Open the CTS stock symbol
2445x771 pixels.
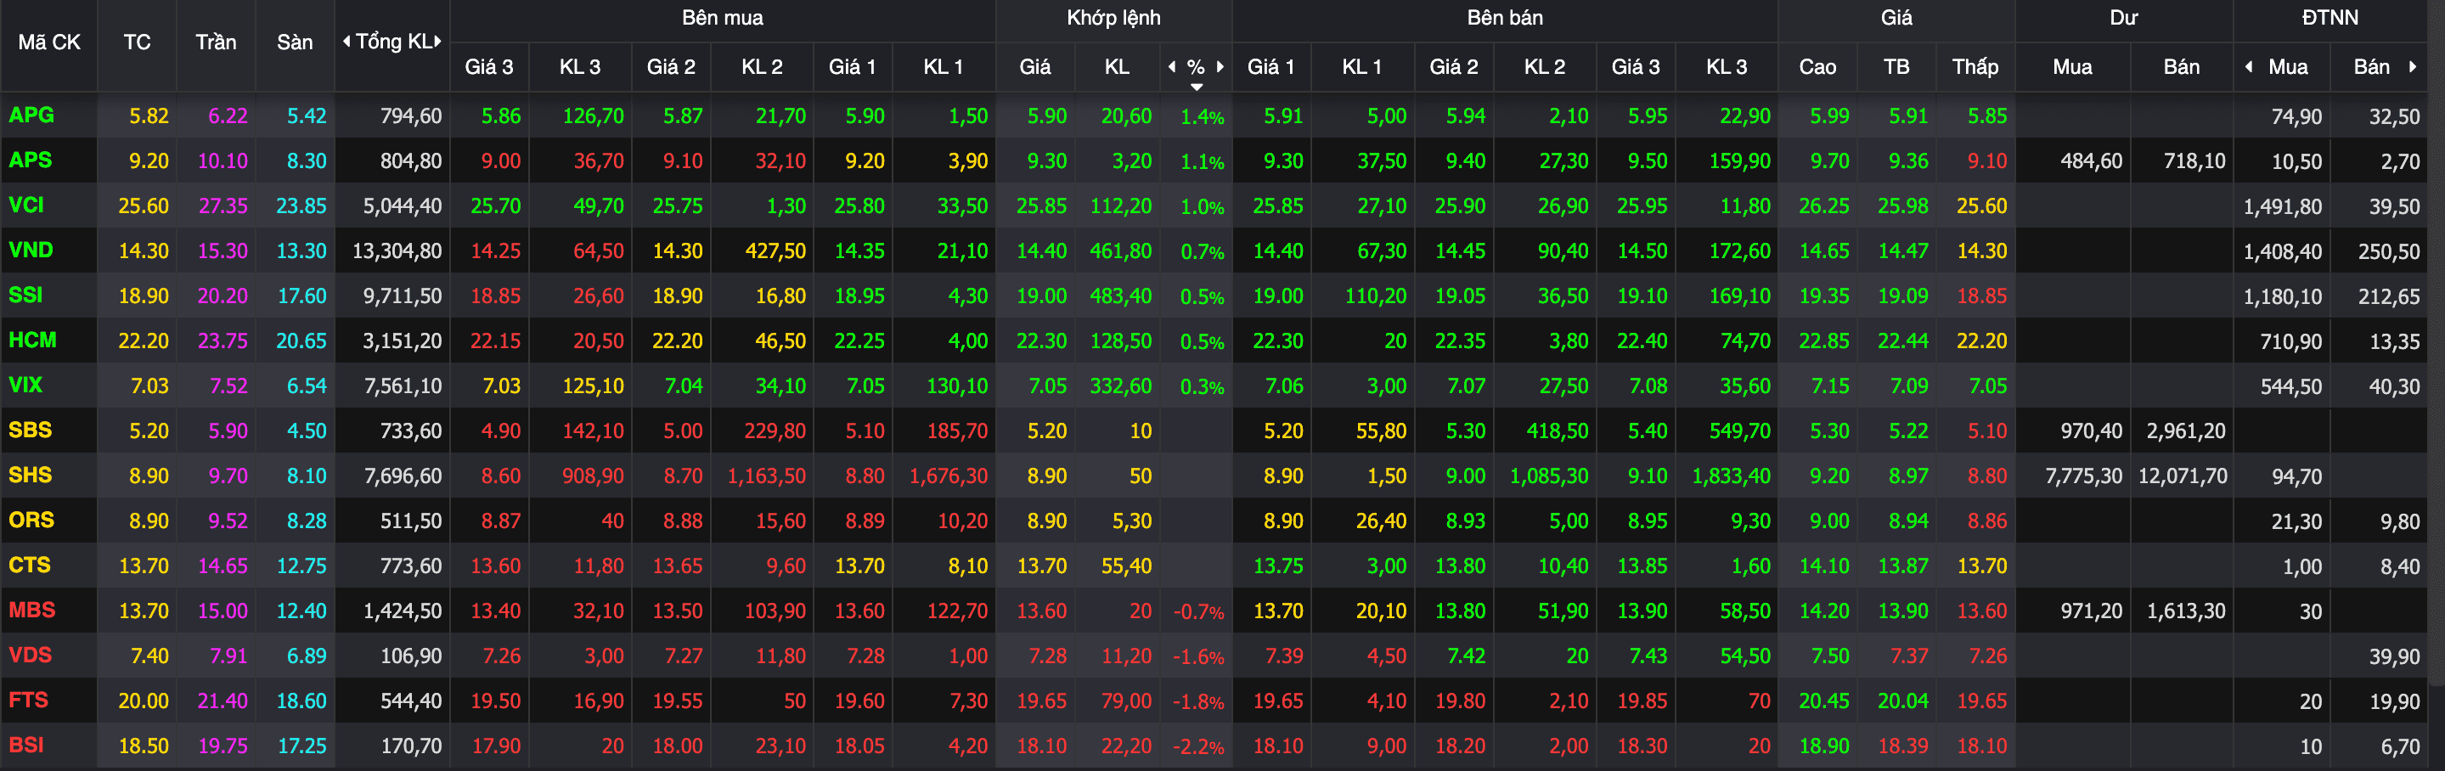[30, 565]
